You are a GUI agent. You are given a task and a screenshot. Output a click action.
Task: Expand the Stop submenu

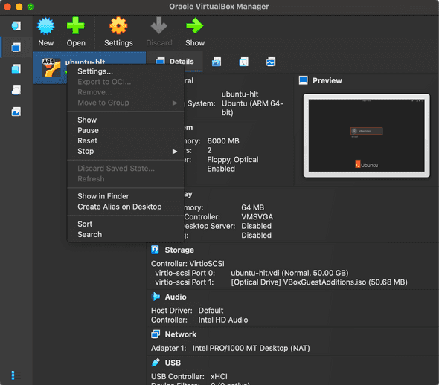click(126, 151)
